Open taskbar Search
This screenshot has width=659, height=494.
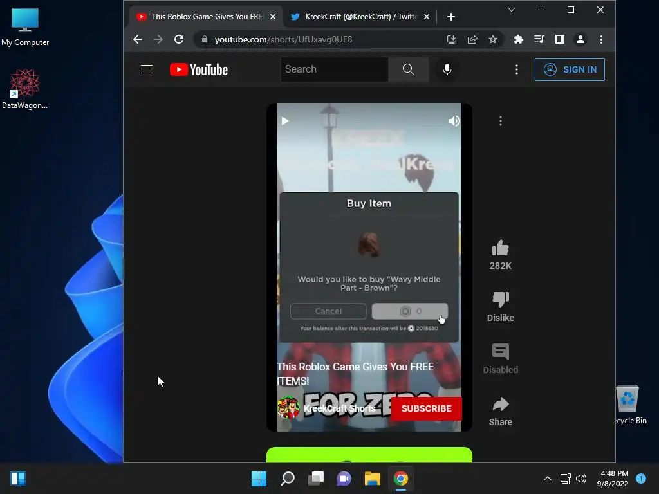pos(288,479)
